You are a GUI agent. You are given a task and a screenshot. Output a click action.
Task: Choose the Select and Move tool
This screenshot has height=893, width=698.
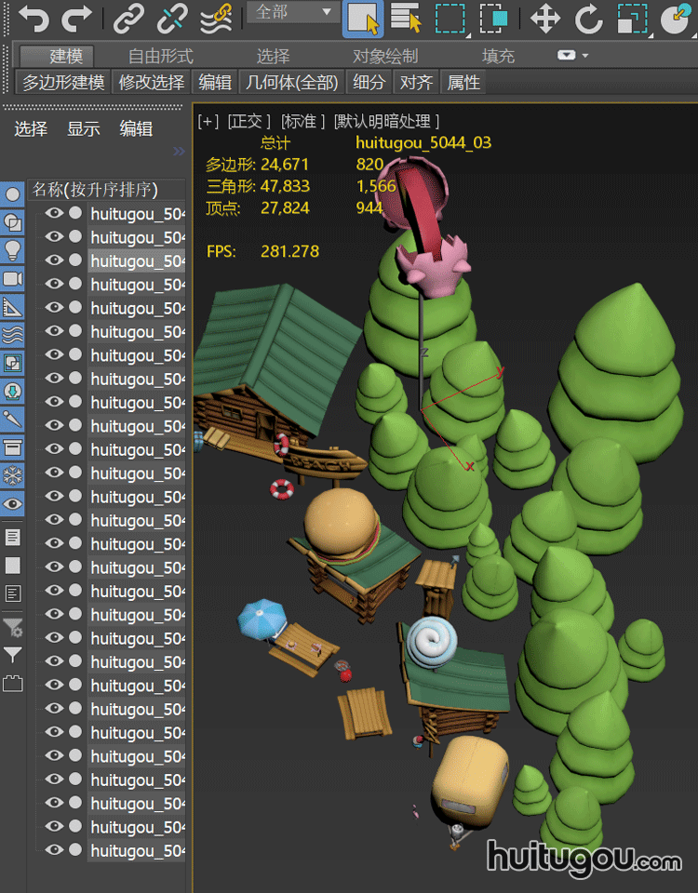tap(544, 18)
